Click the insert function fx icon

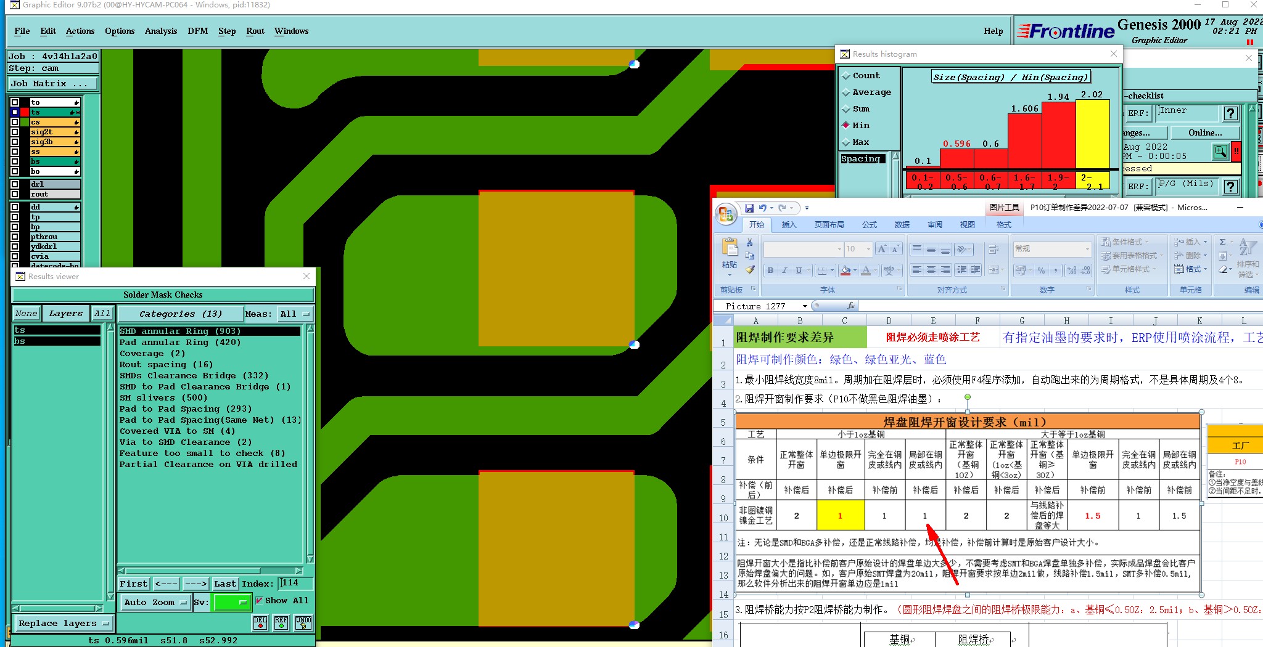click(850, 306)
